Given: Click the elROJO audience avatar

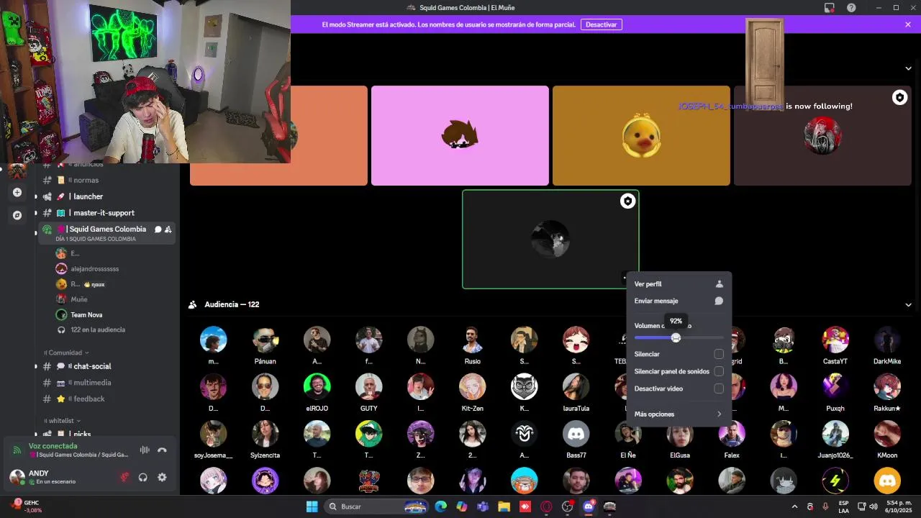Looking at the screenshot, I should click(317, 386).
